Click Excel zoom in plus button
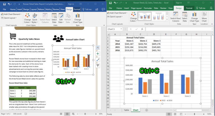The width and height of the screenshot is (215, 116). pos(204,114)
